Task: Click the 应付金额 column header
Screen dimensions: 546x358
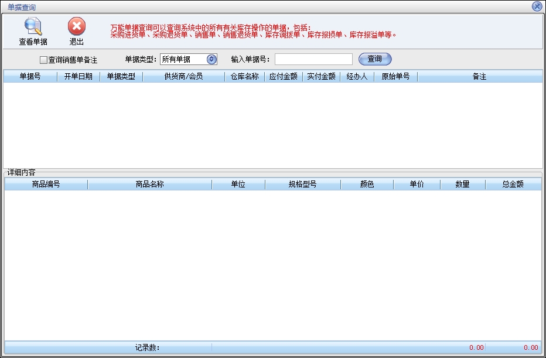Action: point(283,77)
